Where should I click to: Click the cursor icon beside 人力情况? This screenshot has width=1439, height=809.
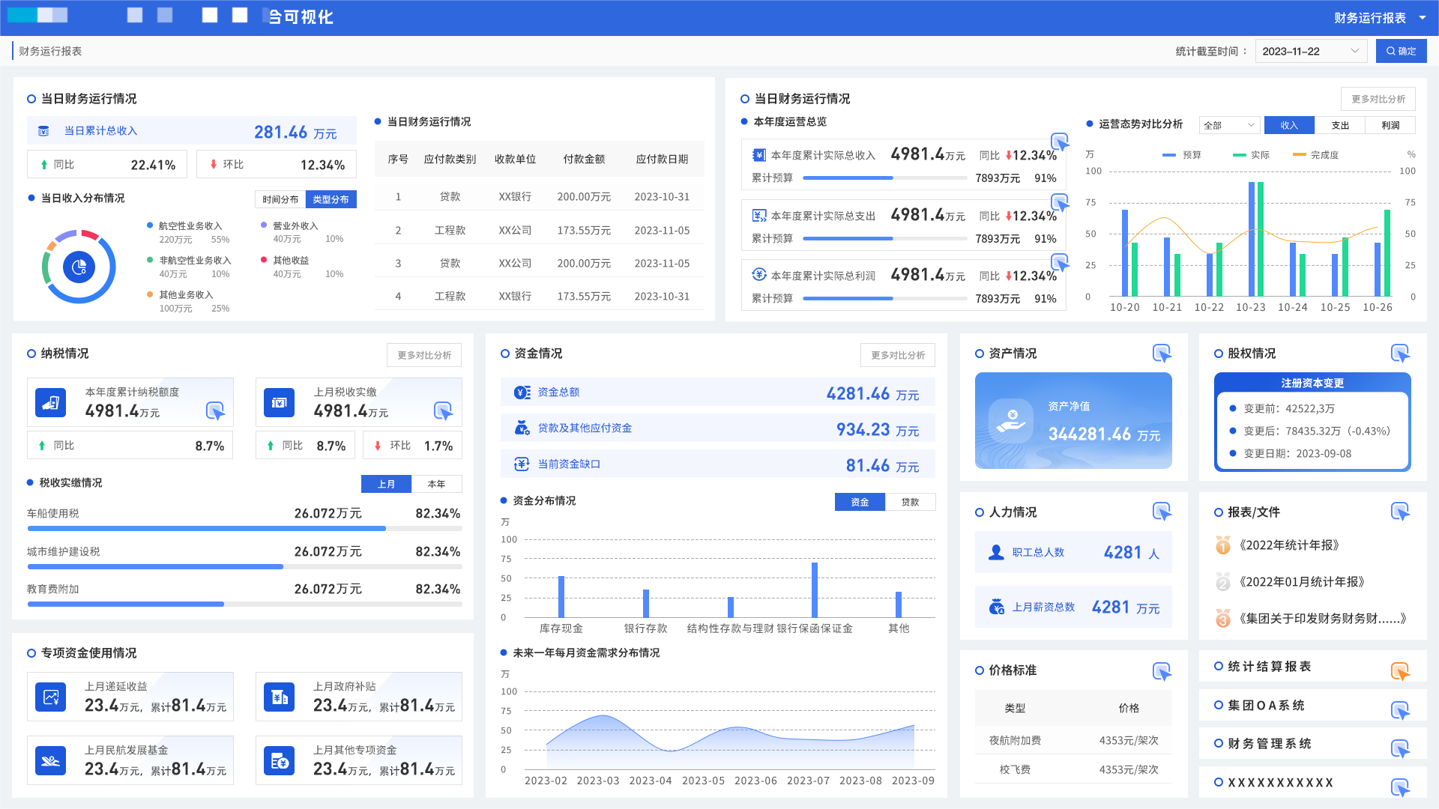tap(1162, 512)
